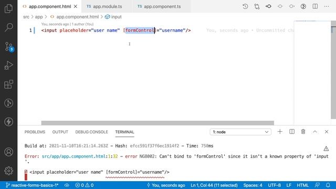
Task: Click the src breadcrumb
Action: click(26, 17)
